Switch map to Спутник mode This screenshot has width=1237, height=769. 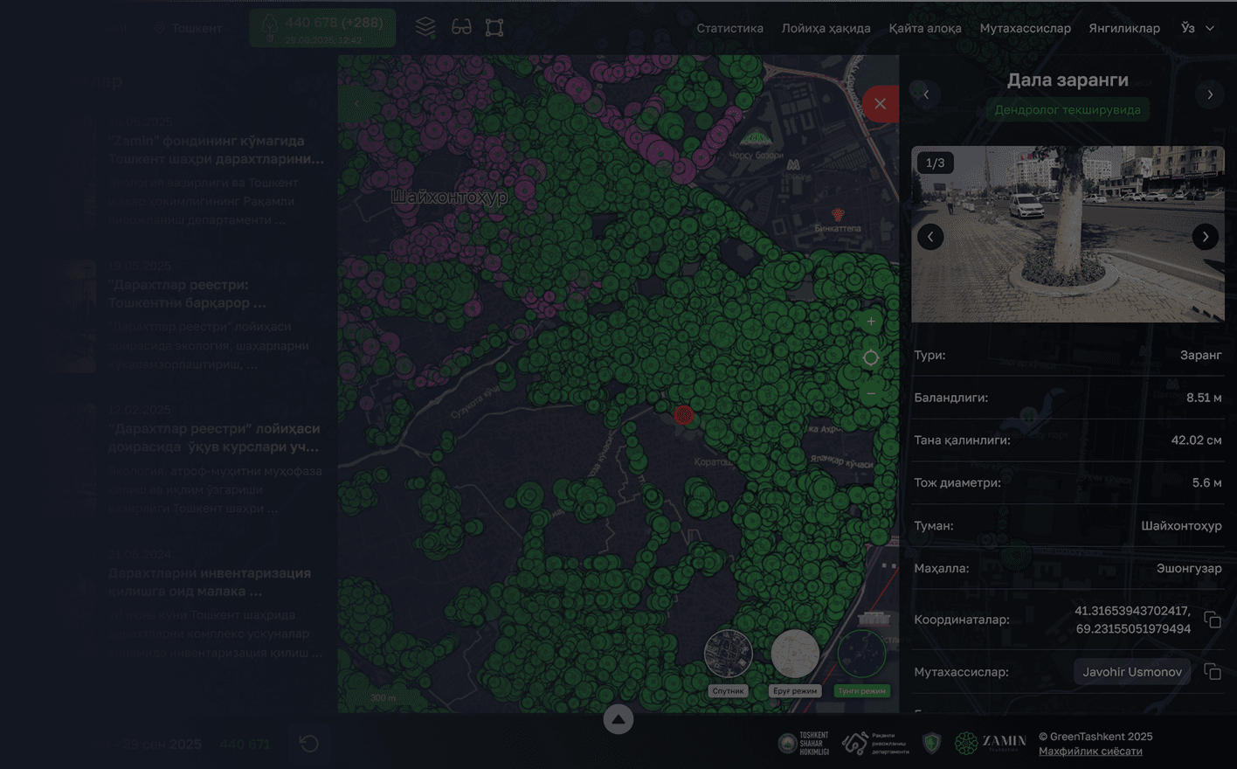point(728,655)
